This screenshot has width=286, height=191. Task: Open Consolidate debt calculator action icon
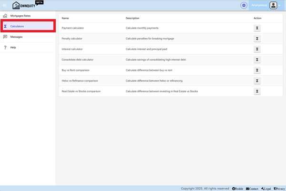(257, 60)
